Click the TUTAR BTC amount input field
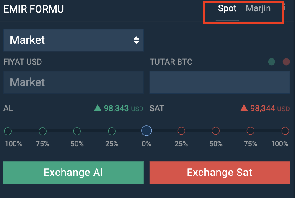 [x=220, y=82]
